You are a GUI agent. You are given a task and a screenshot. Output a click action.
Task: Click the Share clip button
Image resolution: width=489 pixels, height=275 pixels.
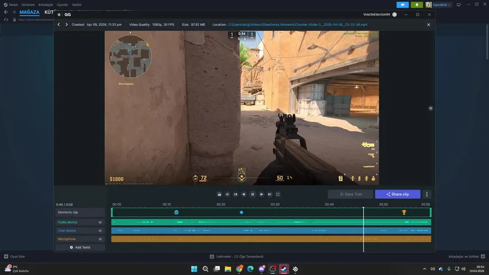coord(398,194)
